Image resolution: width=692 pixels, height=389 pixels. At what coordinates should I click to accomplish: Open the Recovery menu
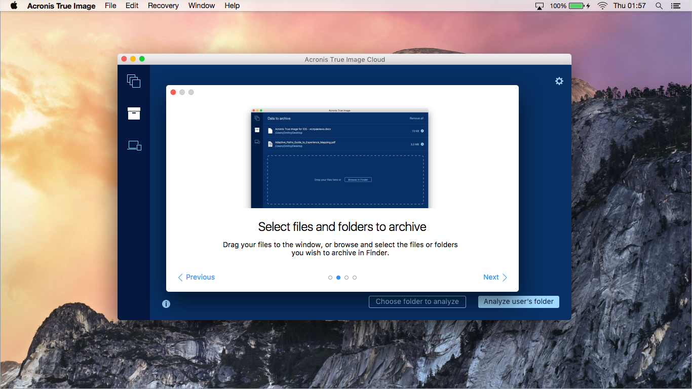click(x=163, y=6)
